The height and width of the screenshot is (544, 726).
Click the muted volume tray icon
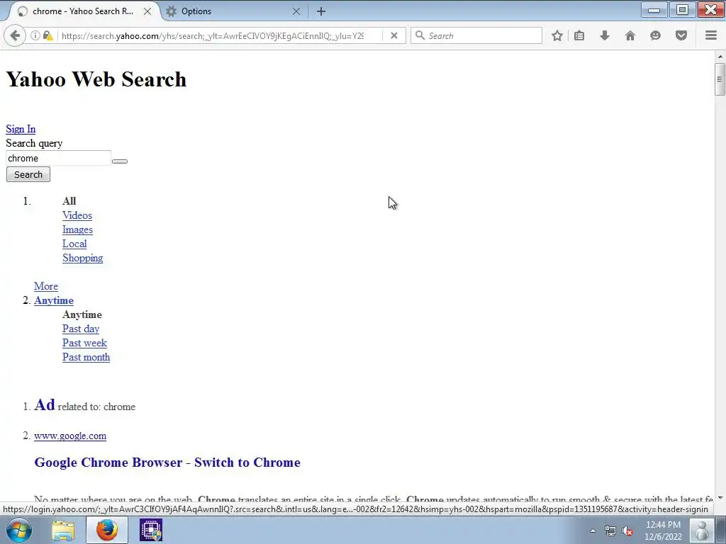[628, 531]
